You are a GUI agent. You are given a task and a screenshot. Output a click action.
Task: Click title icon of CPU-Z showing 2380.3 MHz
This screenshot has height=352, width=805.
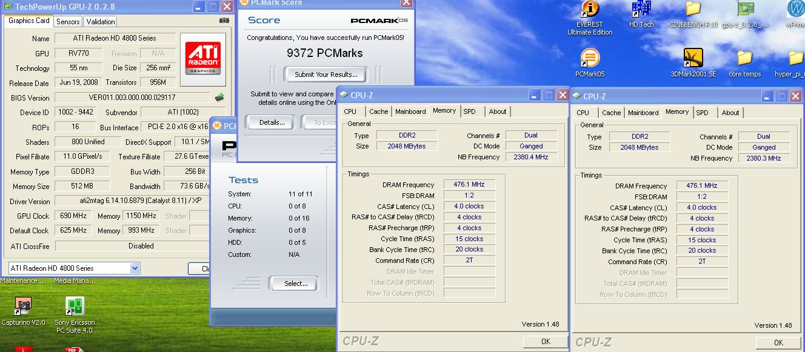[576, 96]
